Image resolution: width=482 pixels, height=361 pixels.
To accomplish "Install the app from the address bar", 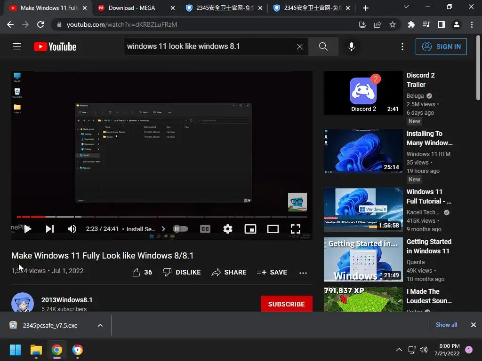I will (362, 24).
